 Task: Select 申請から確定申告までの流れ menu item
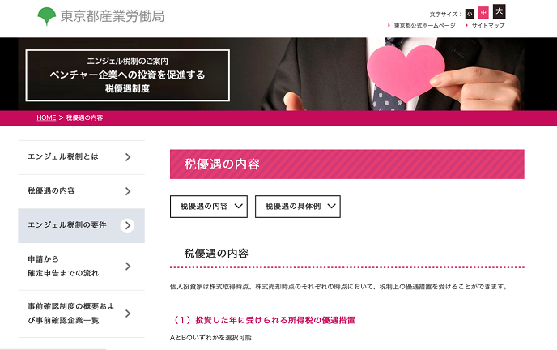coord(81,266)
